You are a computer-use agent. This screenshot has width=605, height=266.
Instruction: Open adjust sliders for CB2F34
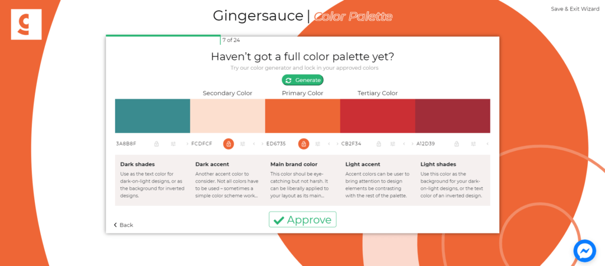click(392, 144)
